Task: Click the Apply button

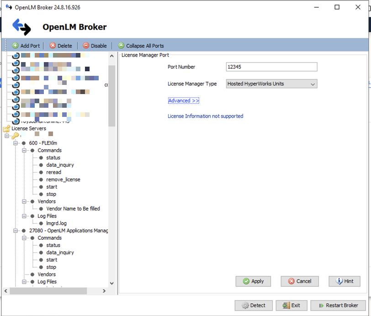Action: 253,281
